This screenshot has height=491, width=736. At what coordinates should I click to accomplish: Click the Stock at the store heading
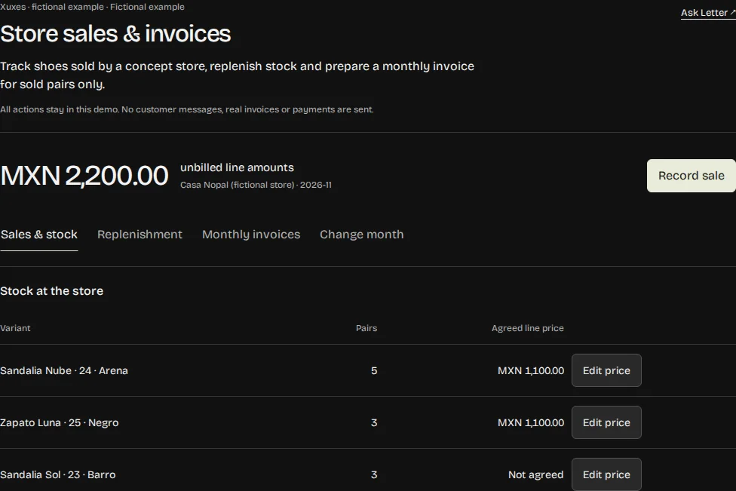click(51, 291)
